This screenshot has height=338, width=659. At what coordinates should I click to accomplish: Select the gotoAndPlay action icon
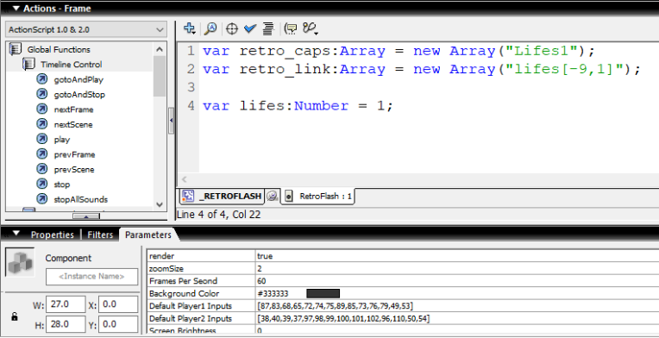pyautogui.click(x=41, y=79)
